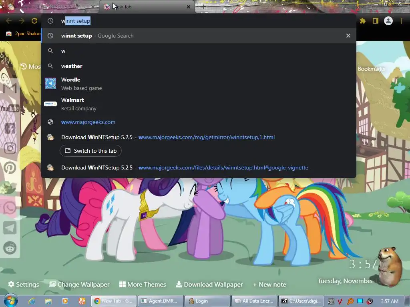The height and width of the screenshot is (307, 410).
Task: Reload the page with the refresh icon
Action: [x=34, y=21]
